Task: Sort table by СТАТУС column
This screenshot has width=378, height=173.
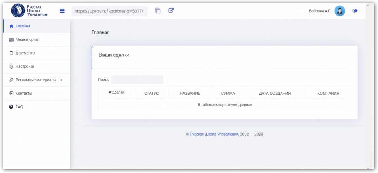Action: [x=151, y=93]
